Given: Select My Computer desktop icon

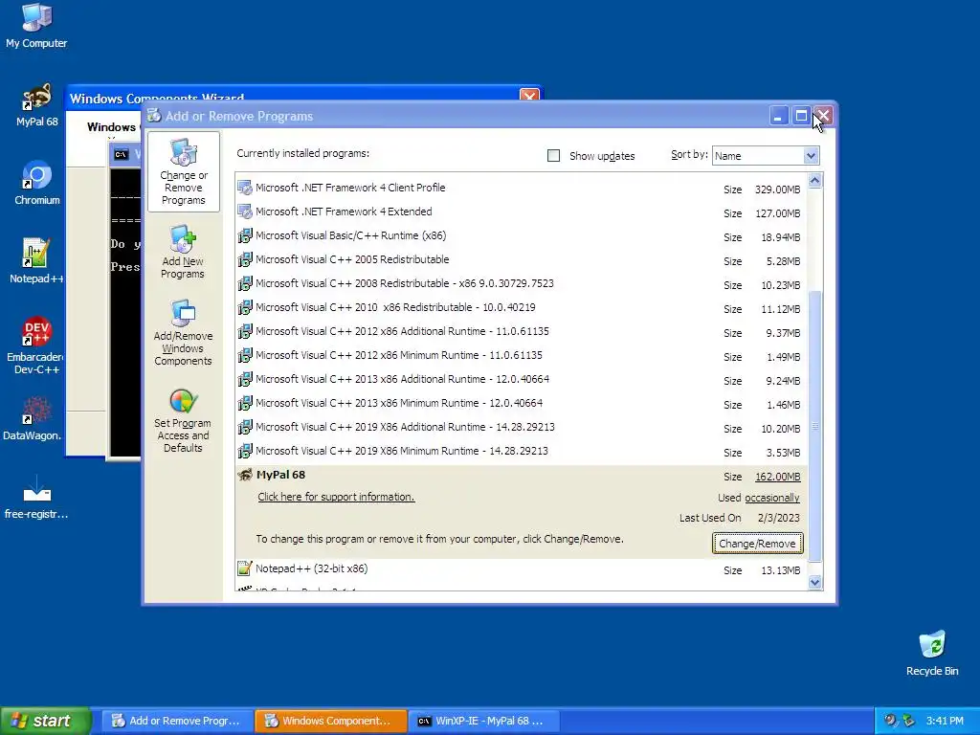Looking at the screenshot, I should tap(36, 26).
